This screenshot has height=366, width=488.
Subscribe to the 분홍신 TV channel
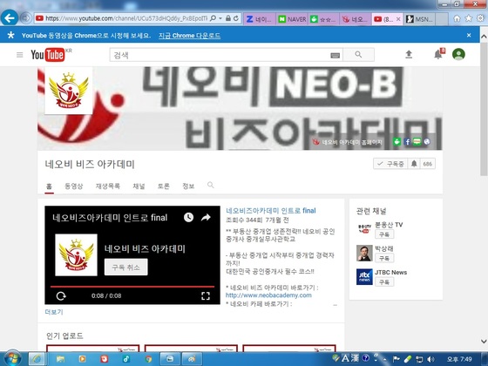point(384,234)
